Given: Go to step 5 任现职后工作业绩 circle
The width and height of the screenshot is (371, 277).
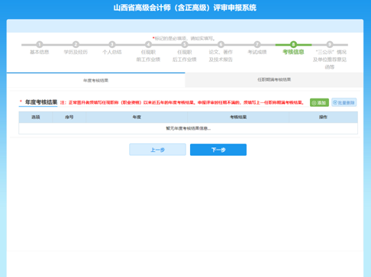Looking at the screenshot, I should [185, 44].
